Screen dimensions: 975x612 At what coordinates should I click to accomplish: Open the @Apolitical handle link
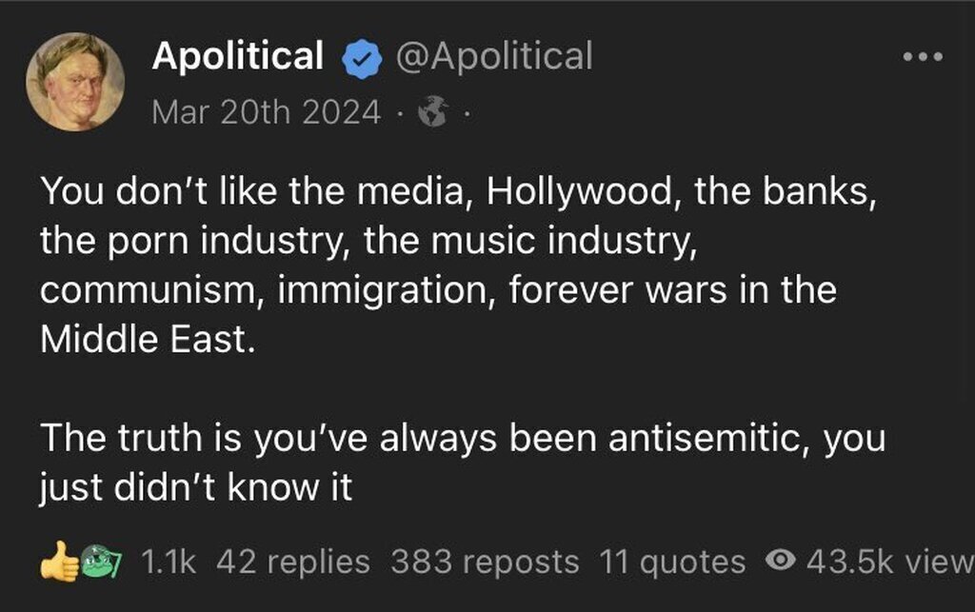492,56
